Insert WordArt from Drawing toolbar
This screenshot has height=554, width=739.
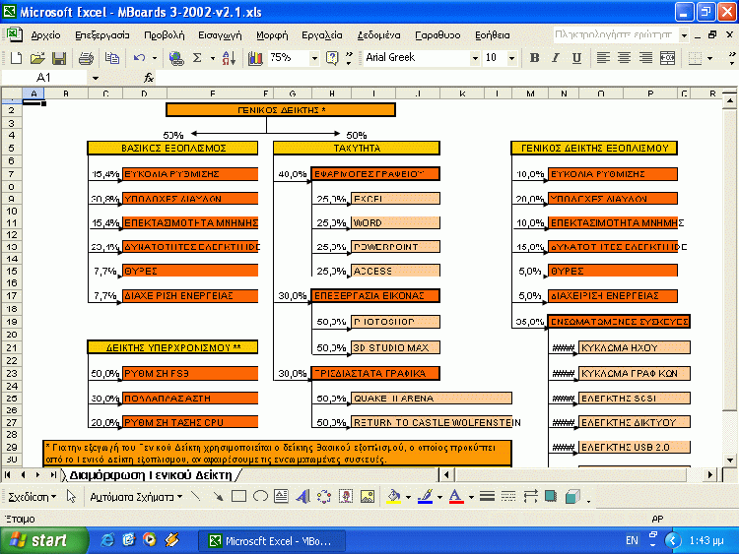point(302,496)
